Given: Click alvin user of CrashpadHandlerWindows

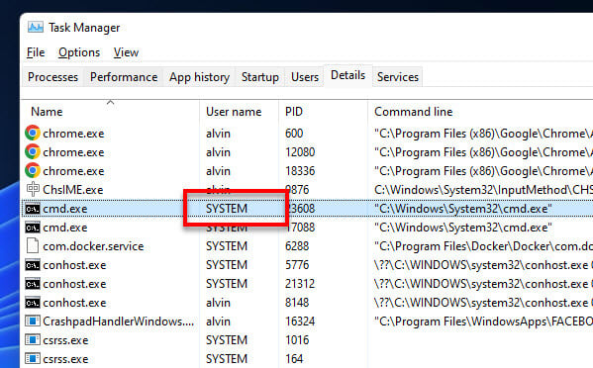Looking at the screenshot, I should pos(218,322).
